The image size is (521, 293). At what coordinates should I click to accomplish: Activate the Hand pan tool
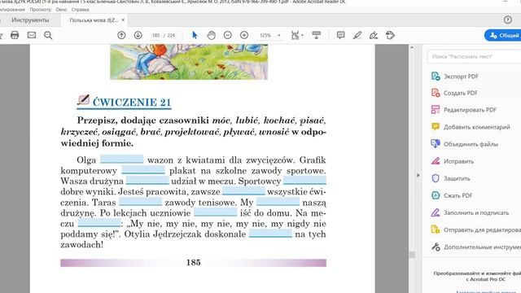pyautogui.click(x=211, y=35)
